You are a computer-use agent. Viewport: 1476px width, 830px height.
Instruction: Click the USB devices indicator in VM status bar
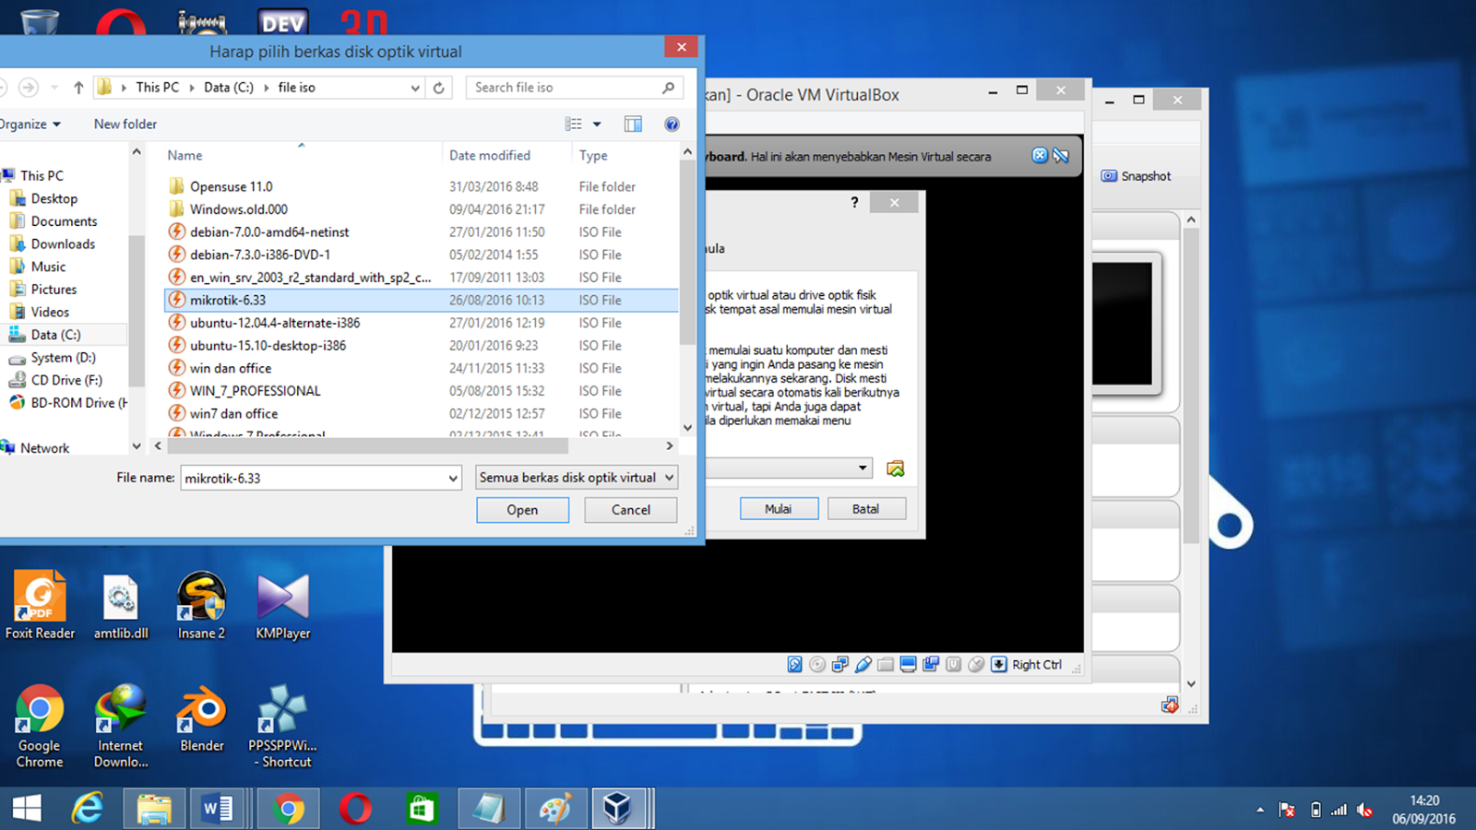(x=863, y=664)
